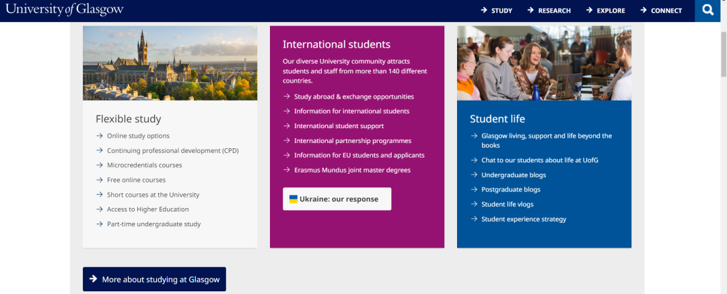Open Microcredentials courses link
Viewport: 727px width, 294px height.
[x=145, y=165]
